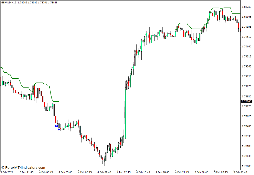Viewport: 254px width, 175px height.
Task: Select the second blue signal dot
Action: 57,126
